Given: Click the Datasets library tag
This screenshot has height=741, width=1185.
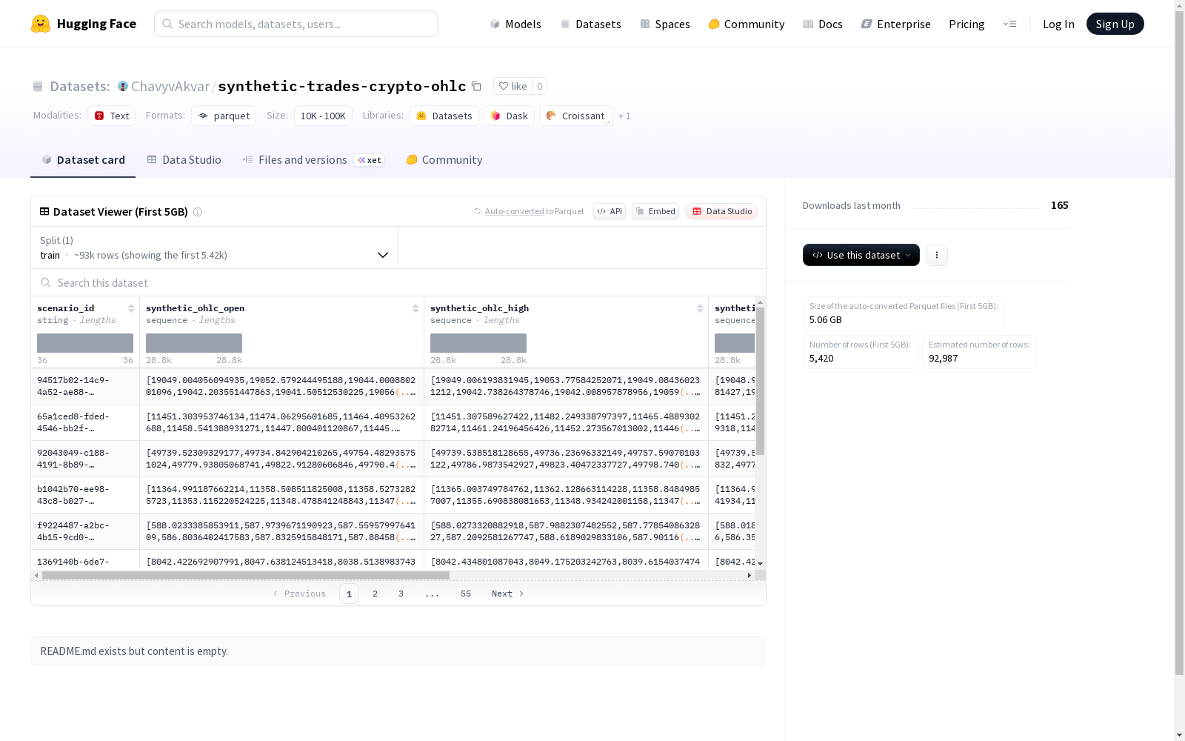Looking at the screenshot, I should pyautogui.click(x=444, y=116).
